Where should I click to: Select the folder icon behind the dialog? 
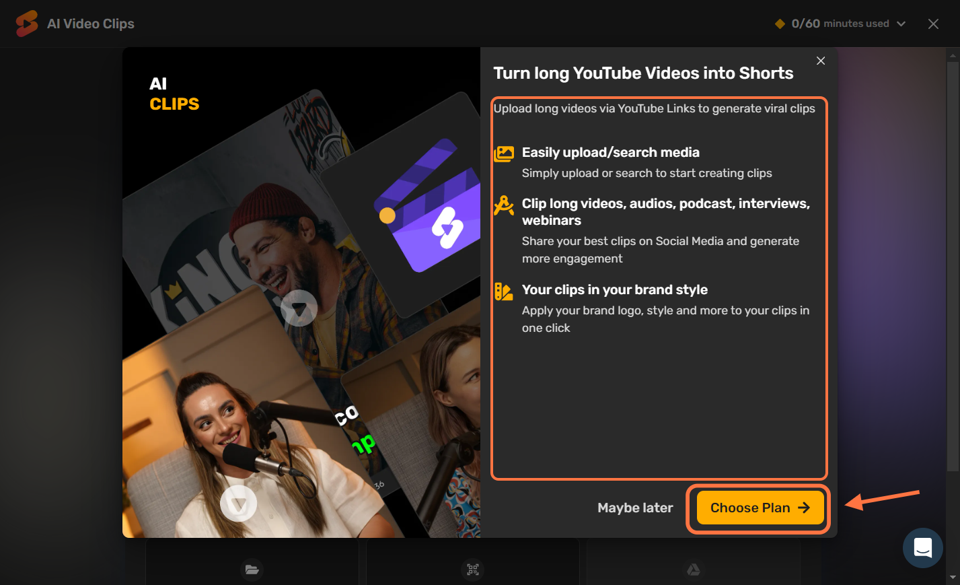[x=252, y=570]
